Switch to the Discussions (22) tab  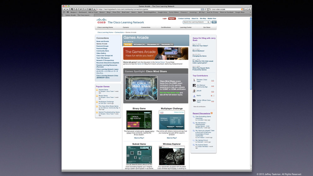pyautogui.click(x=153, y=45)
